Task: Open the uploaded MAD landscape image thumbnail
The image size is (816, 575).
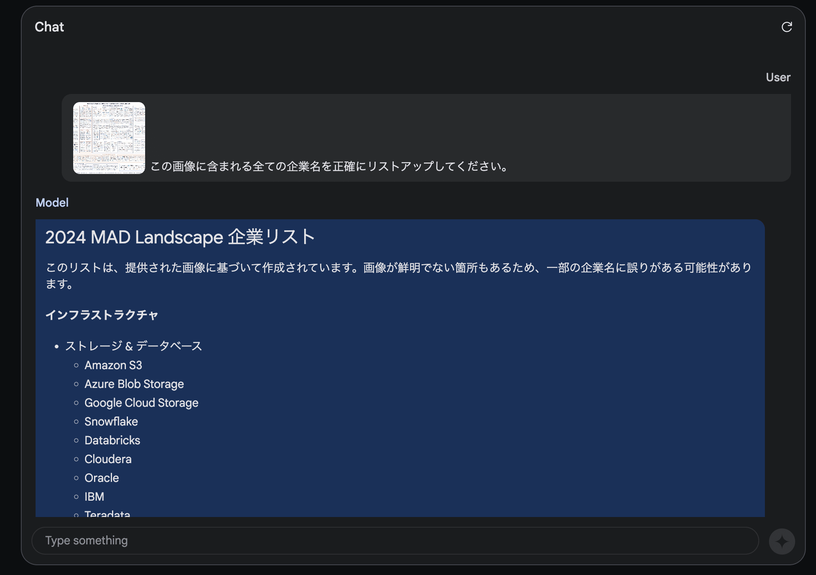Action: [x=109, y=138]
